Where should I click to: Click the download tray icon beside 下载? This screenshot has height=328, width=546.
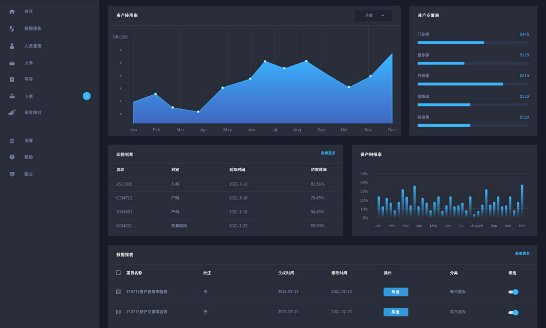(x=12, y=96)
